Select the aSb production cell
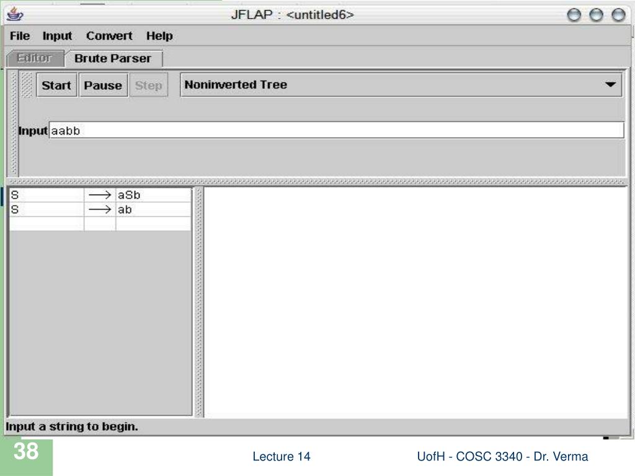This screenshot has width=635, height=476. point(154,195)
